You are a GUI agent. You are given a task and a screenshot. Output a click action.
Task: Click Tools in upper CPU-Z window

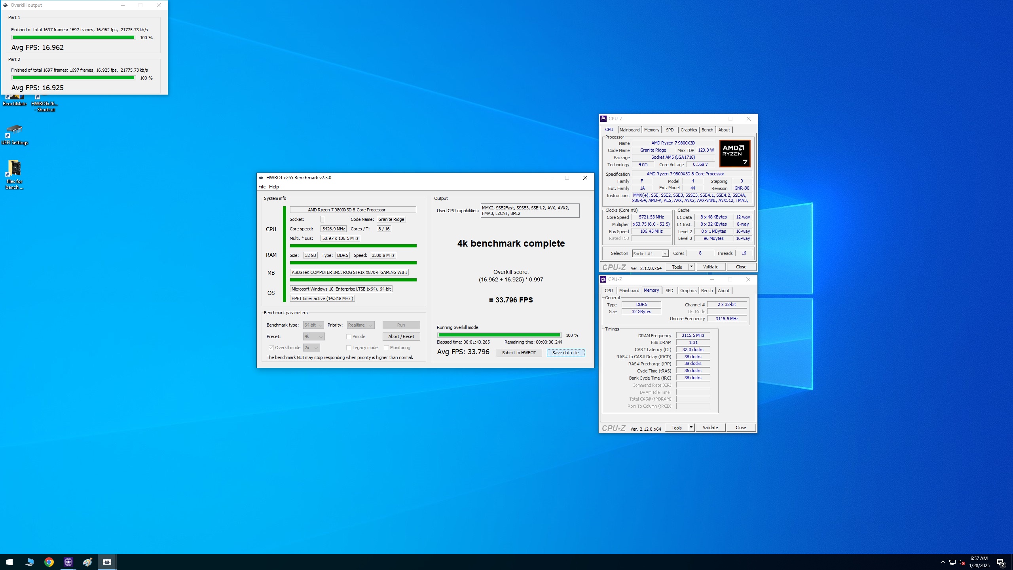coord(677,267)
